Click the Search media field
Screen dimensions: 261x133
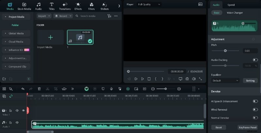click(88, 16)
